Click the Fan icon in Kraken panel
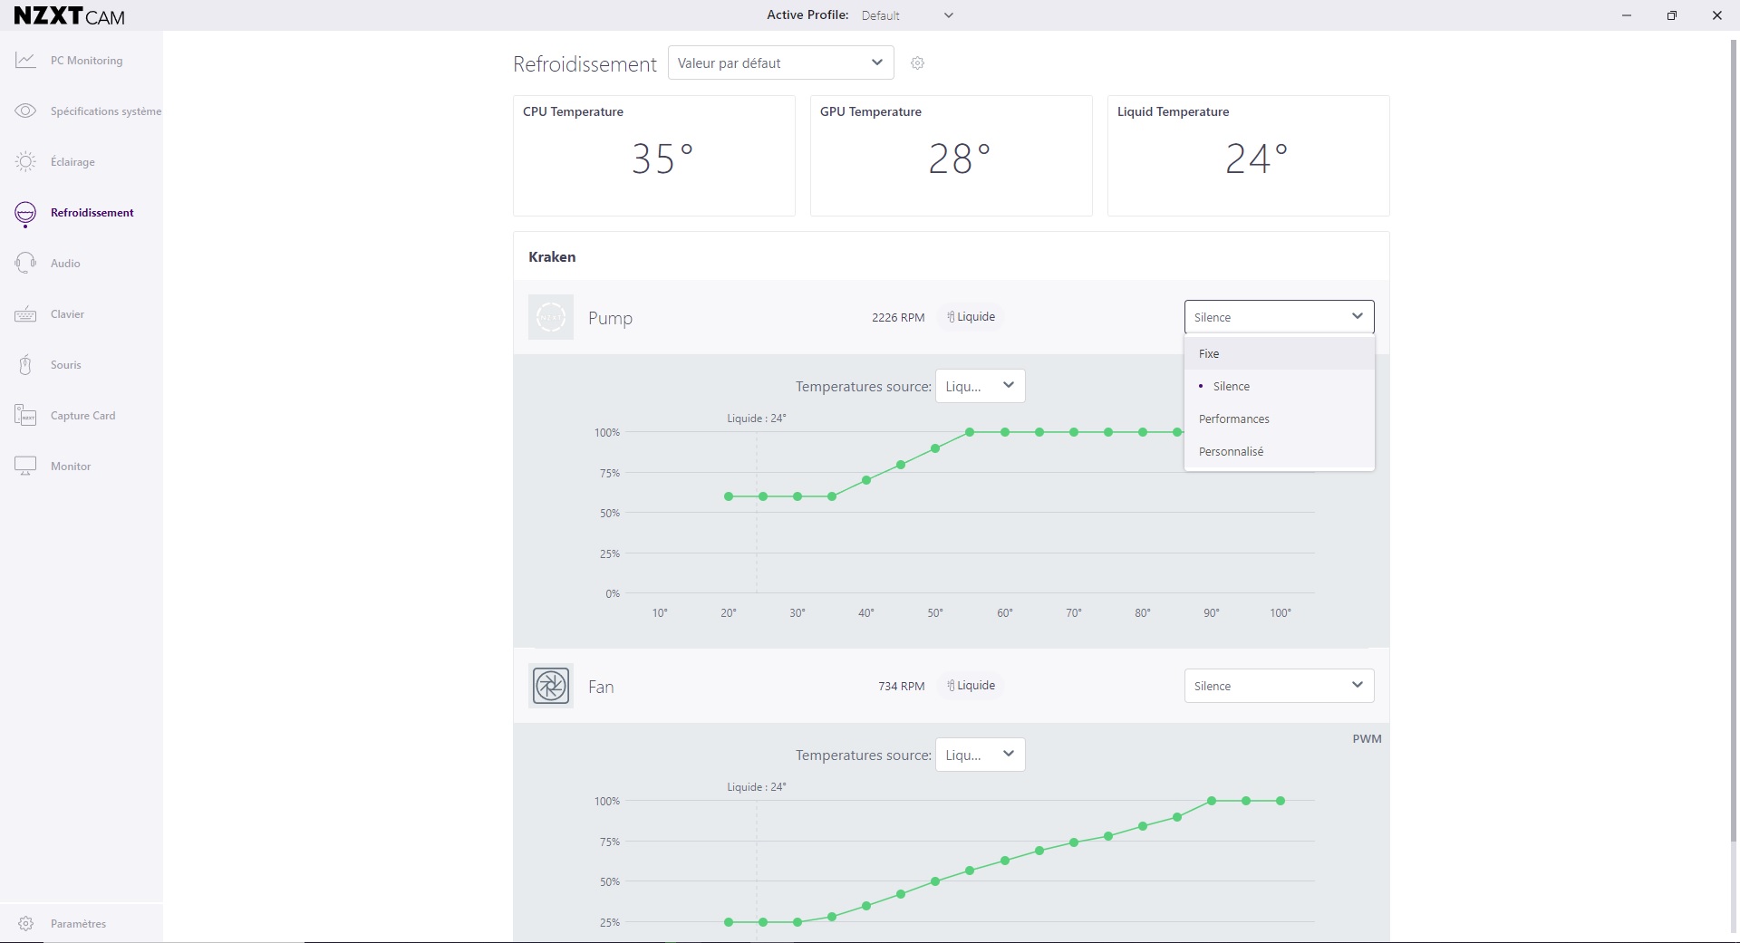Viewport: 1740px width, 943px height. click(x=551, y=686)
